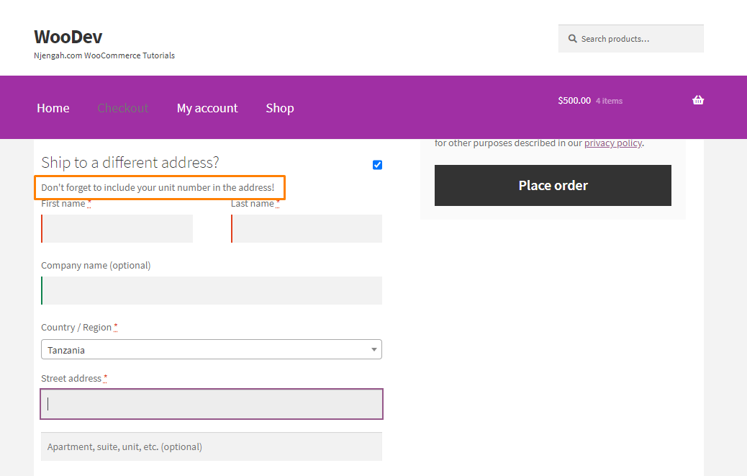The width and height of the screenshot is (747, 476).
Task: Click the WooDev site title
Action: coord(68,37)
